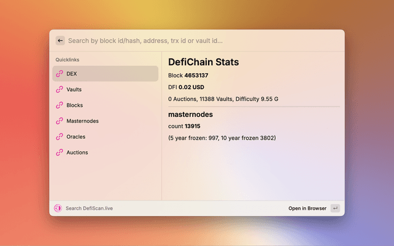Click the link icon beside Oracles

coord(60,137)
